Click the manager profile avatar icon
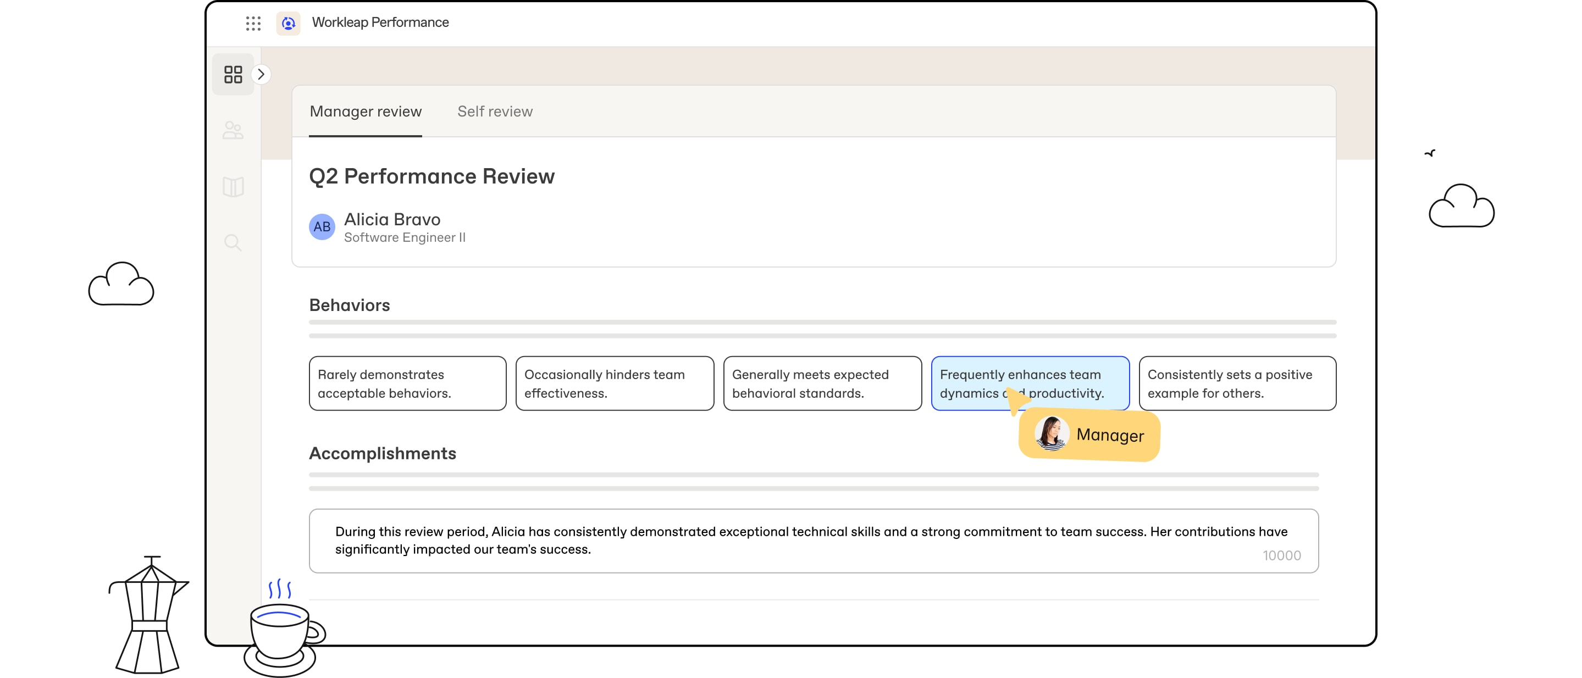1582x678 pixels. [x=1049, y=434]
